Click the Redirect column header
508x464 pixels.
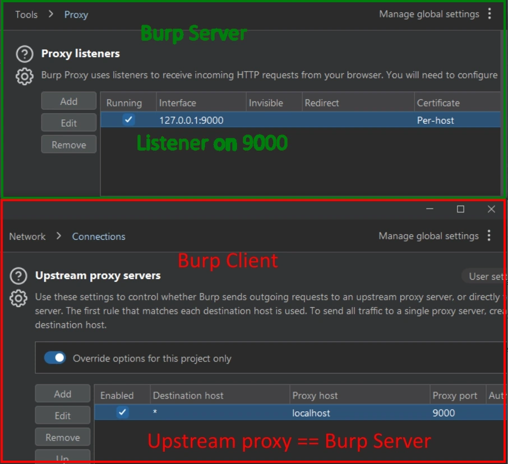tap(358, 103)
